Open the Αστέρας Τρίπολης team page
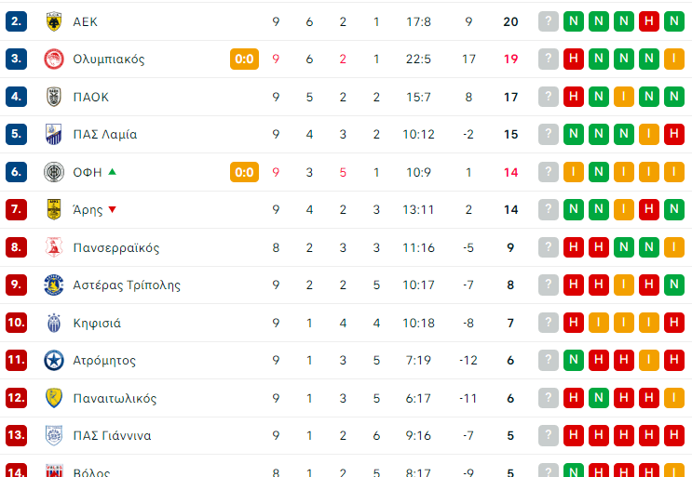This screenshot has height=477, width=692. coord(127,285)
